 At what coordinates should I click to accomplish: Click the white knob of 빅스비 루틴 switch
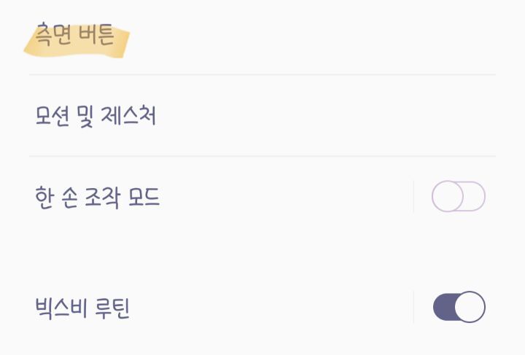pyautogui.click(x=471, y=307)
